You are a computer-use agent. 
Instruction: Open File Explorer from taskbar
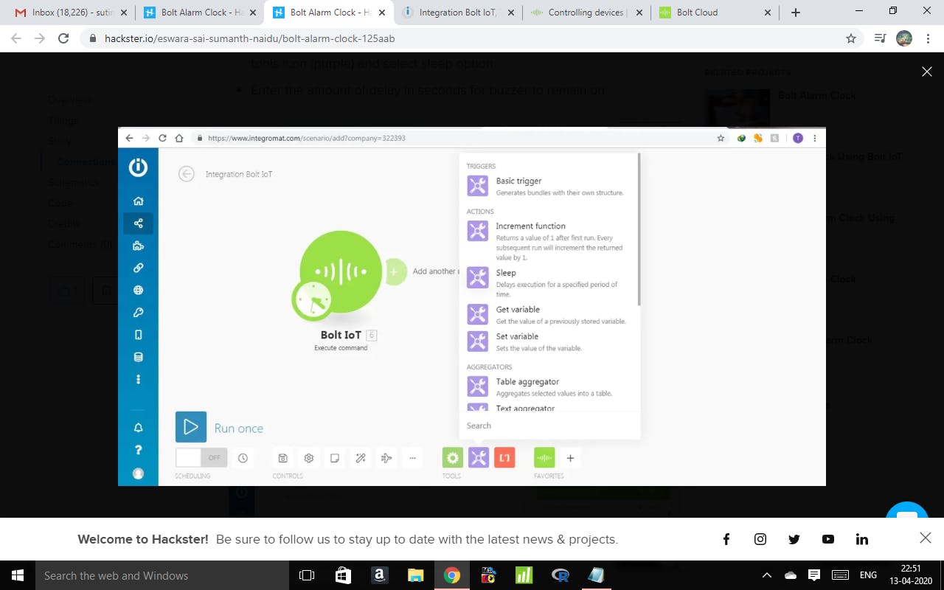pos(416,575)
